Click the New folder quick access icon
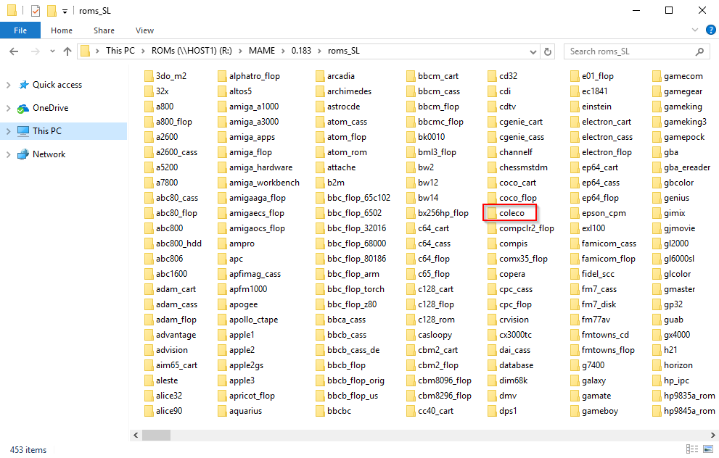719x458 pixels. click(x=52, y=11)
